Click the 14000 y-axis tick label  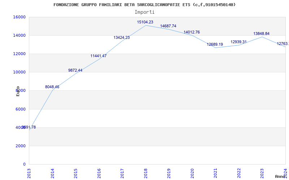(x=19, y=35)
